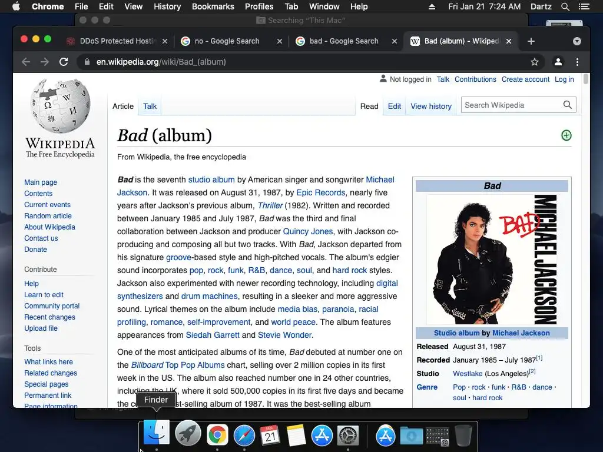The height and width of the screenshot is (452, 603).
Task: Open the View history tab
Action: click(x=431, y=106)
